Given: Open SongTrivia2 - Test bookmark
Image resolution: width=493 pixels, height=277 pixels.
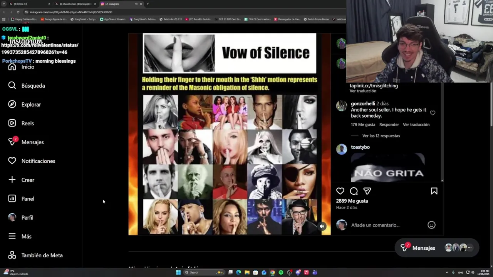Looking at the screenshot, I should point(83,19).
